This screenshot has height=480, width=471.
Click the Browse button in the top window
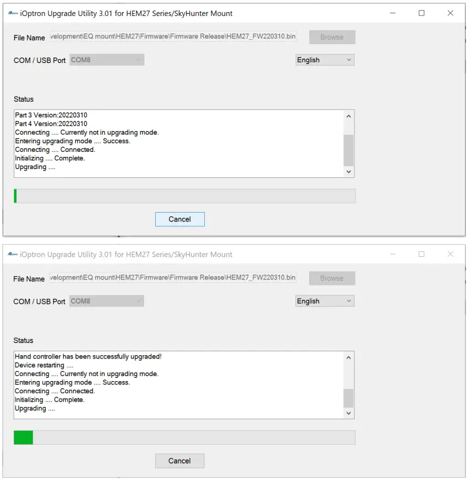331,37
